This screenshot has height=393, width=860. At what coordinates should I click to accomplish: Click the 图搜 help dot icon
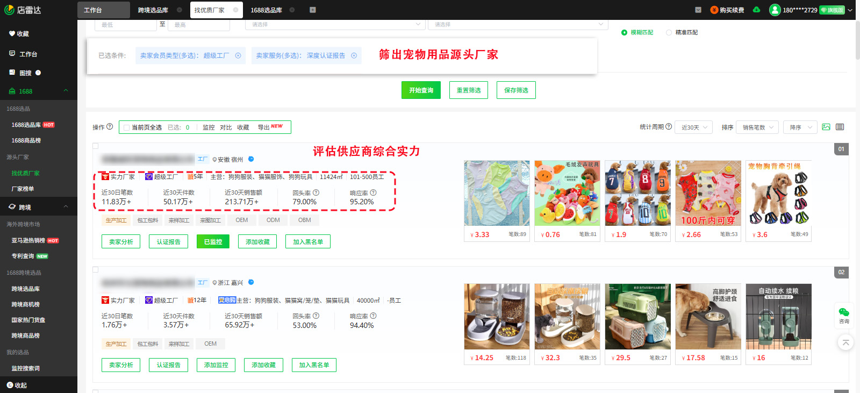pos(38,73)
